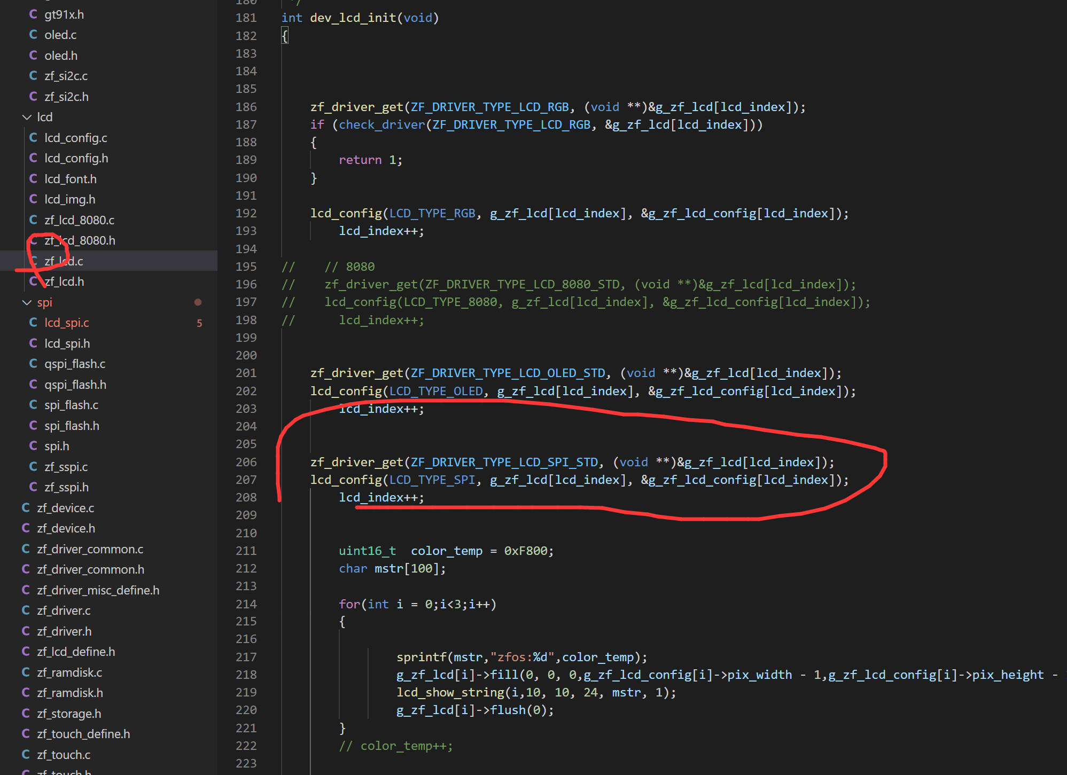This screenshot has width=1067, height=775.
Task: Click the C icon next to zf_device.c
Action: coord(26,508)
